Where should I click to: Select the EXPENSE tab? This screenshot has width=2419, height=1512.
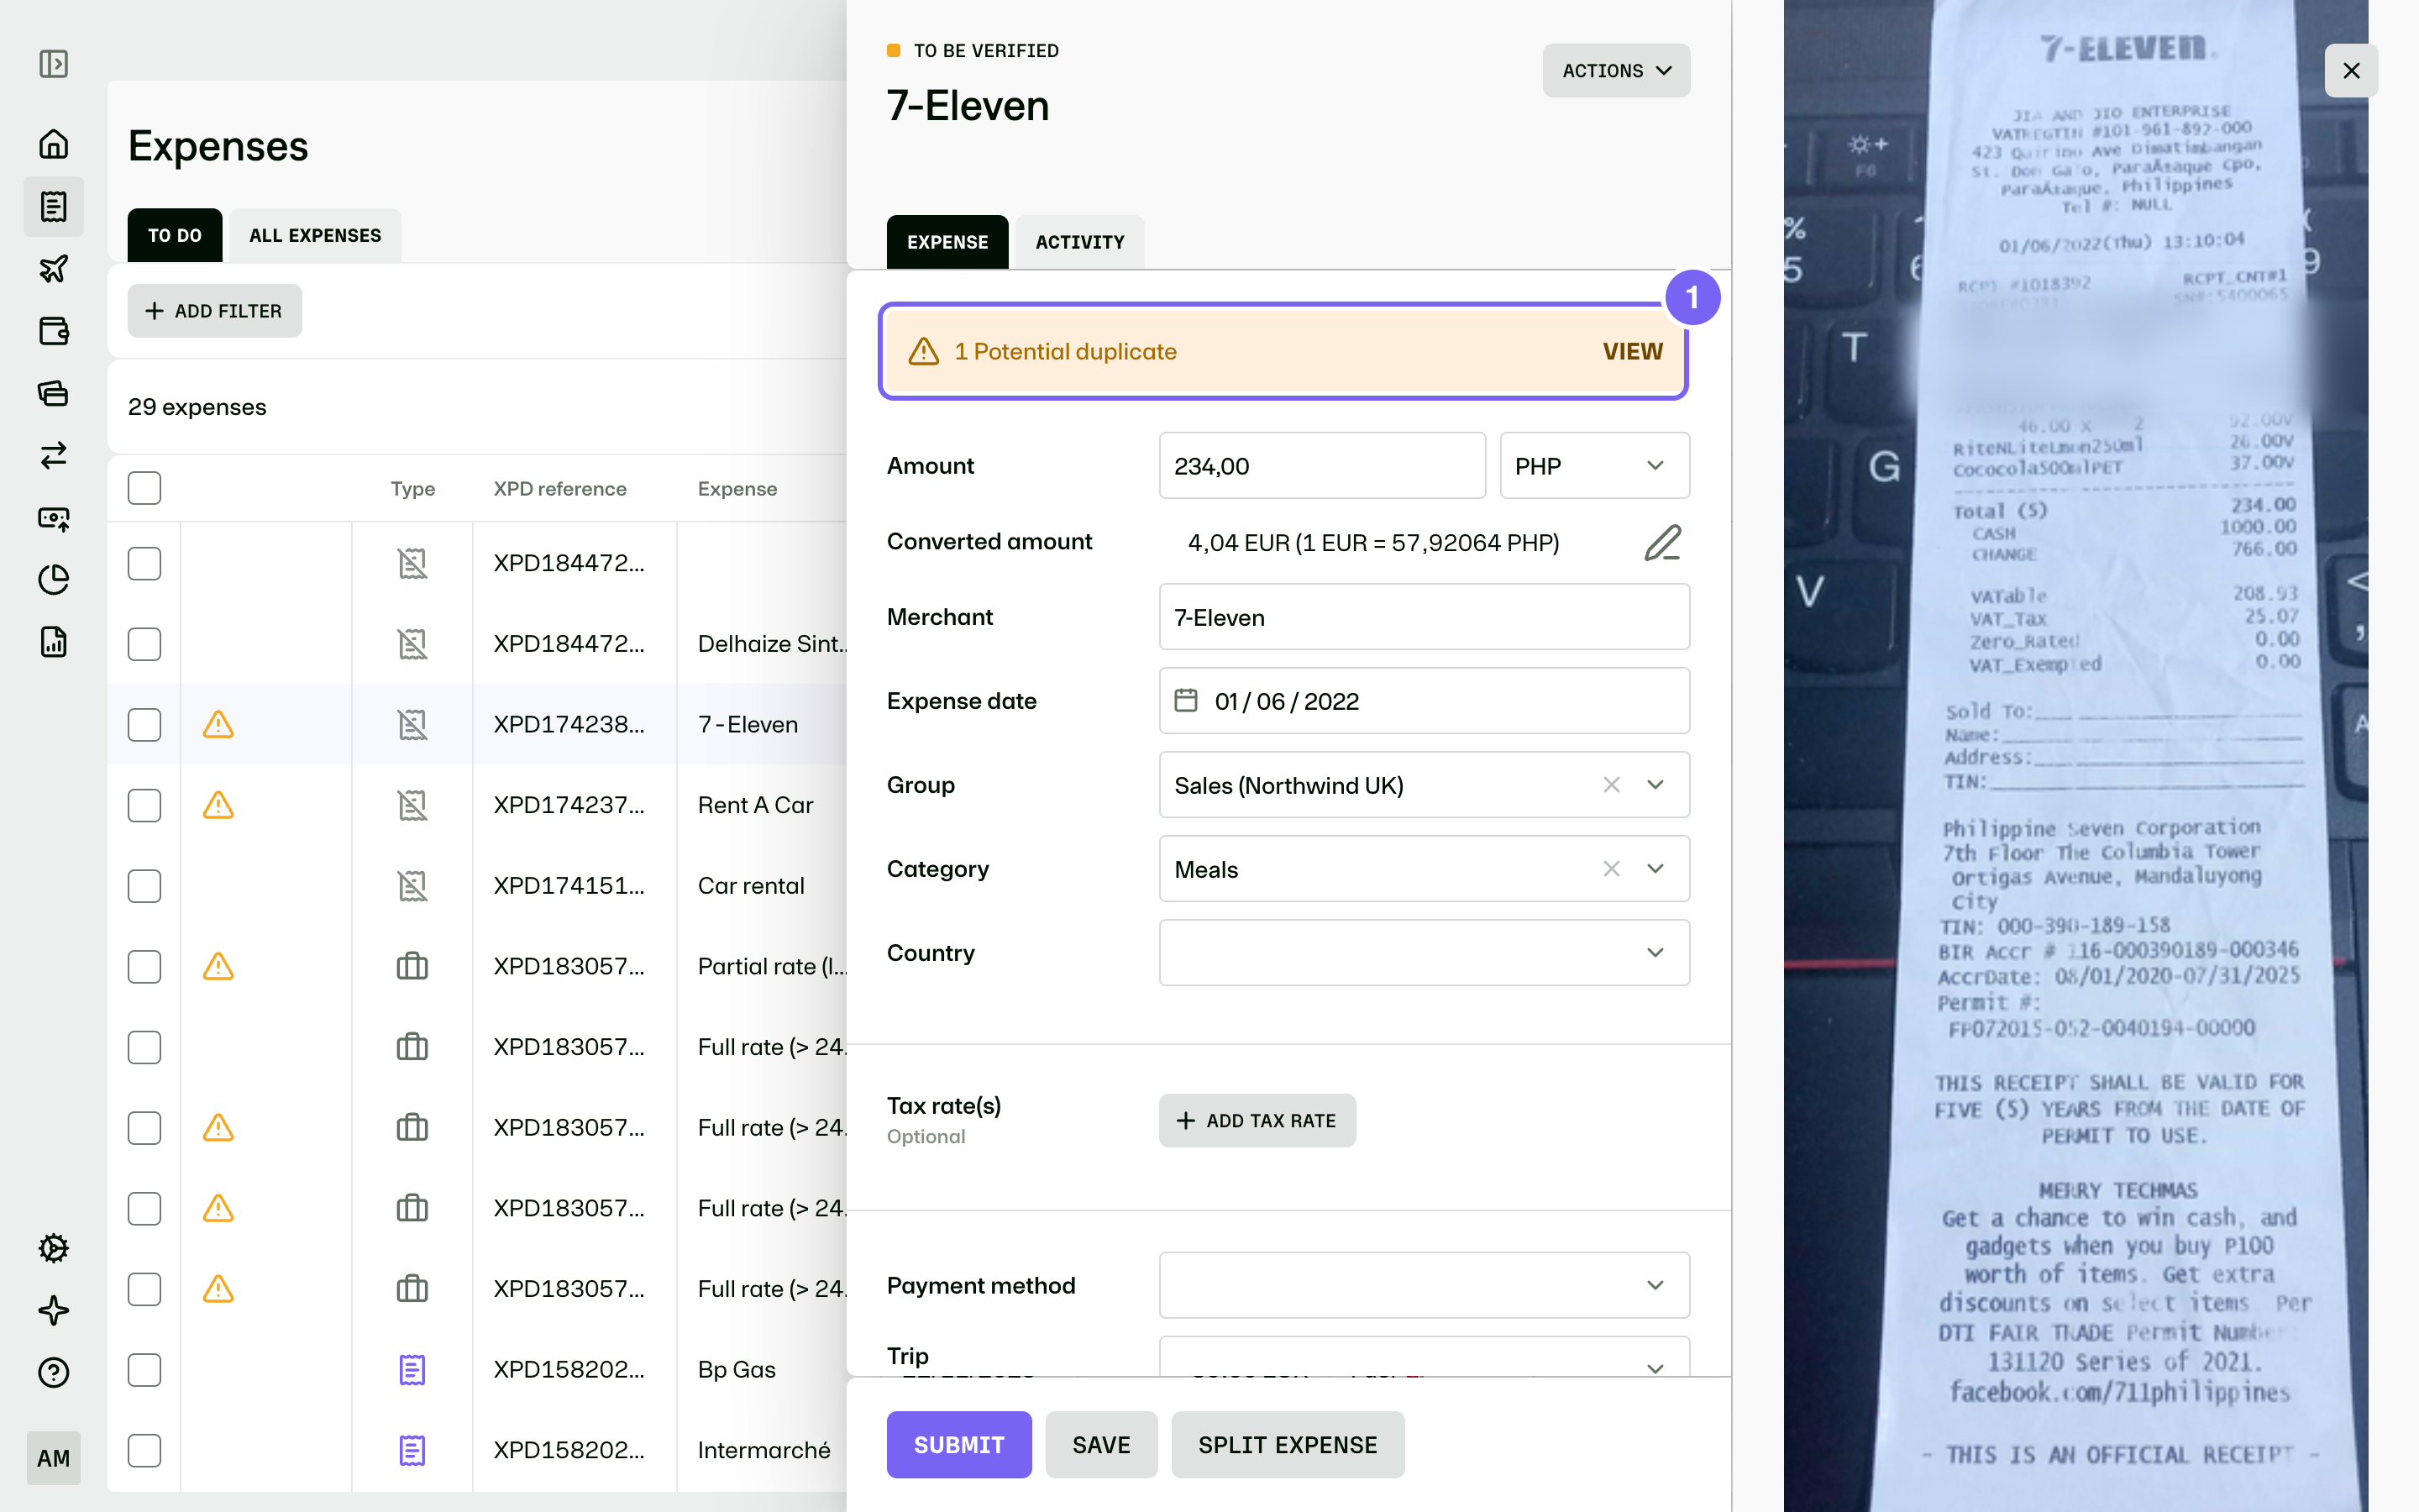pyautogui.click(x=947, y=242)
